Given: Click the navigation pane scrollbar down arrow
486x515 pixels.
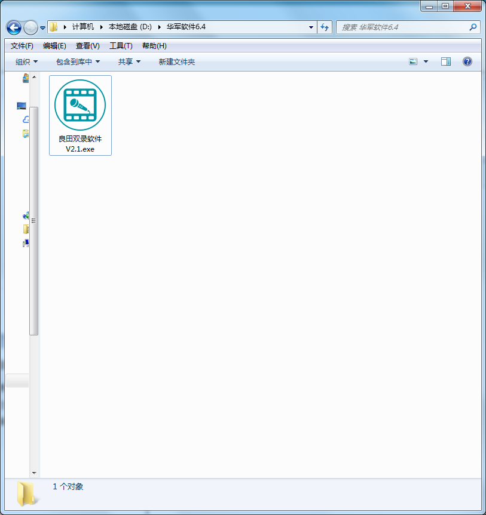Looking at the screenshot, I should point(34,473).
